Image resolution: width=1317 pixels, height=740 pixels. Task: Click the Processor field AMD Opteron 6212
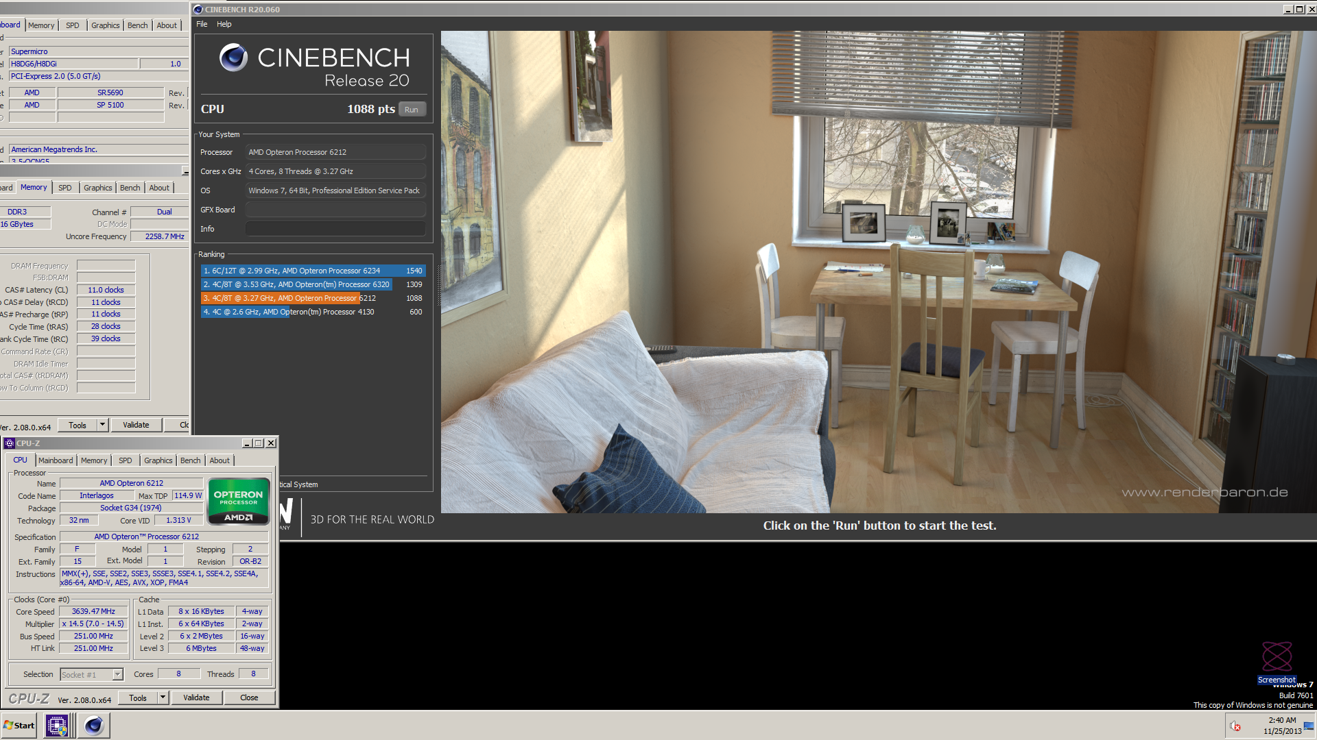(x=335, y=152)
